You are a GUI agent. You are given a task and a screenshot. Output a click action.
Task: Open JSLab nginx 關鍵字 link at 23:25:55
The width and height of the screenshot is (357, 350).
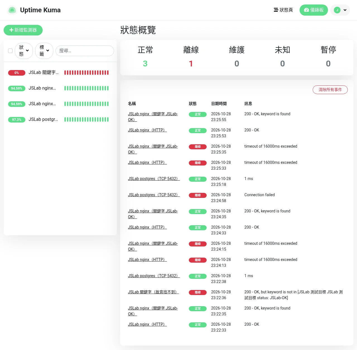coord(153,117)
